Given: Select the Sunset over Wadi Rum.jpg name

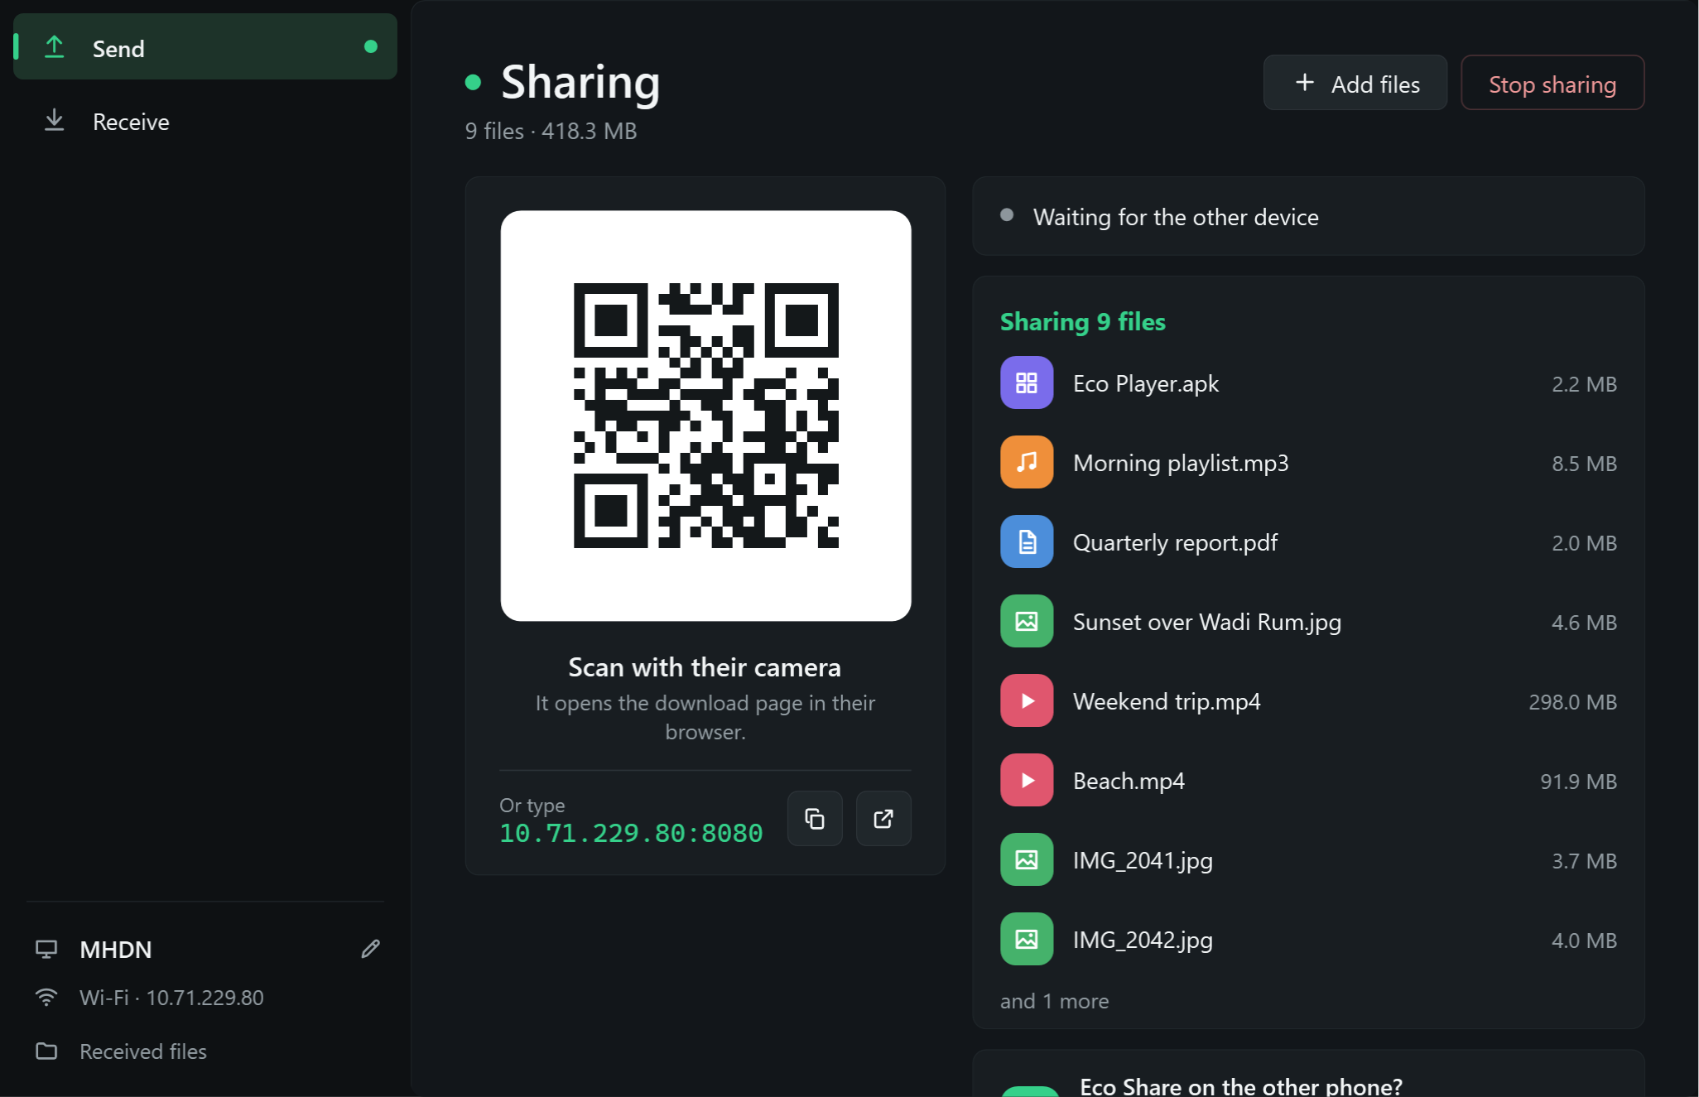Looking at the screenshot, I should click(1207, 623).
